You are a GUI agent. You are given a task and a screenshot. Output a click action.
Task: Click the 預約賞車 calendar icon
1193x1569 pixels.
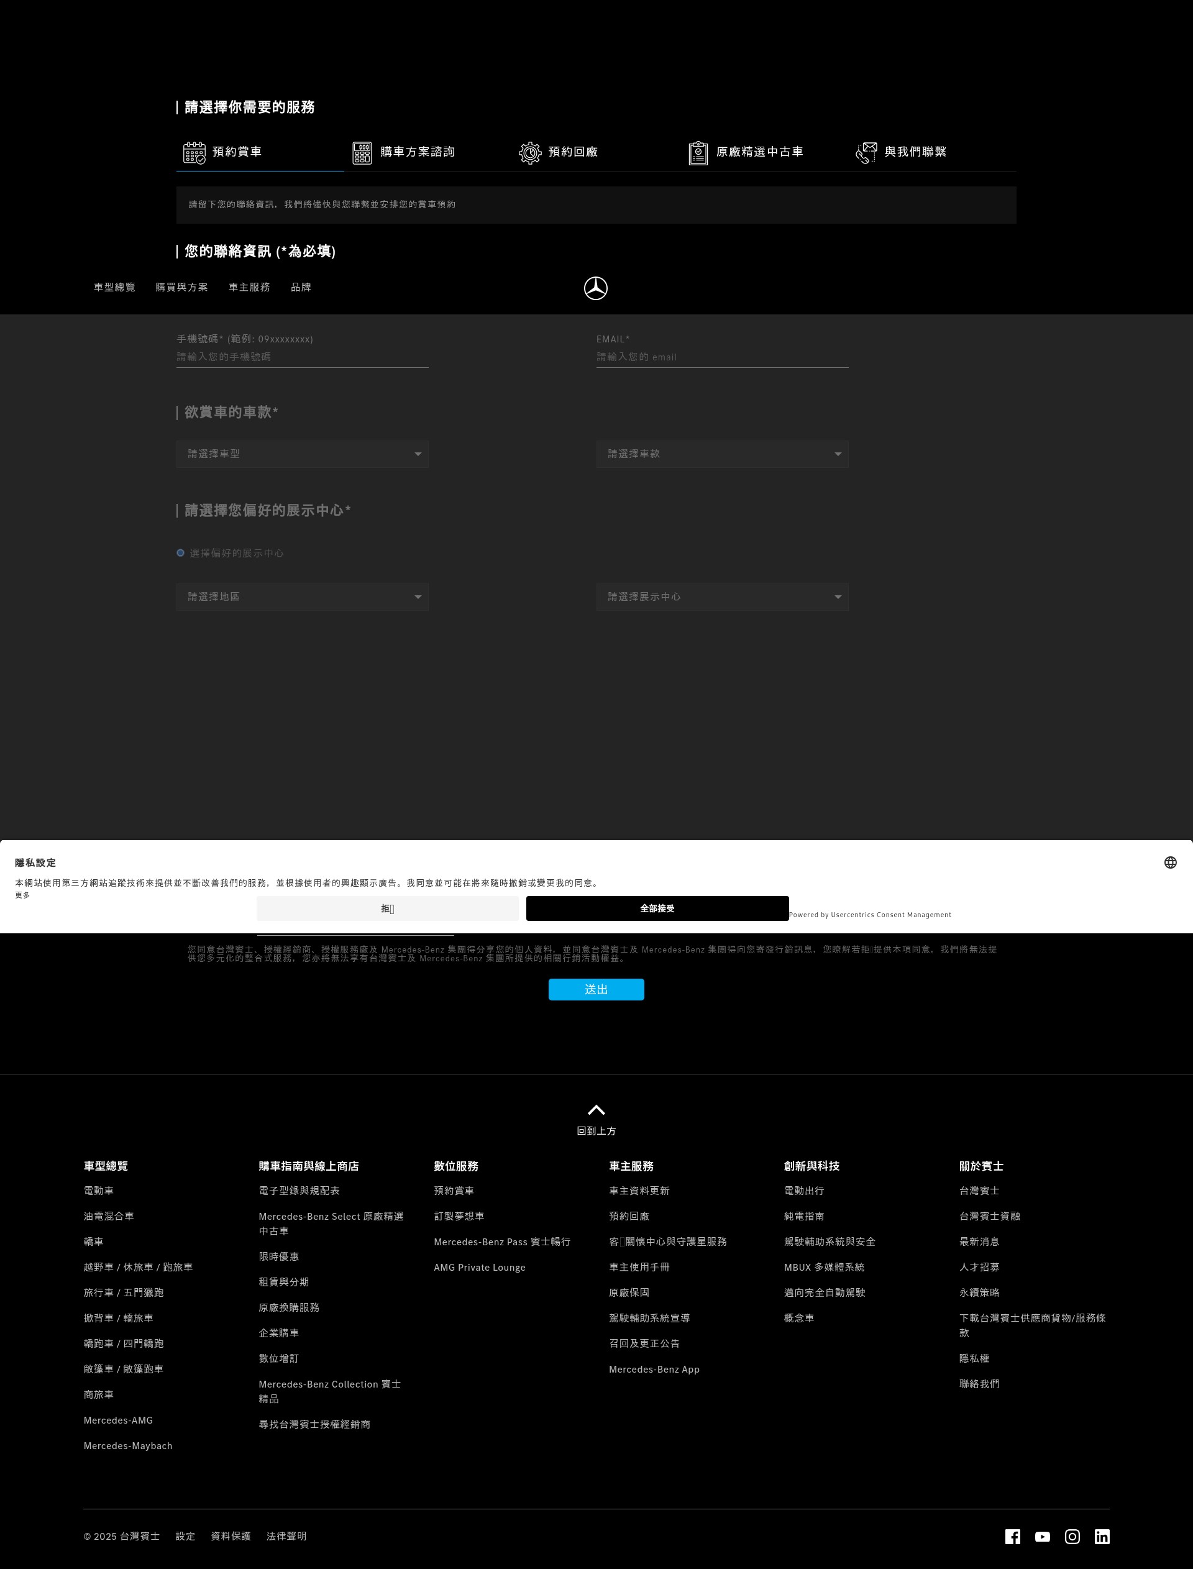(x=194, y=153)
